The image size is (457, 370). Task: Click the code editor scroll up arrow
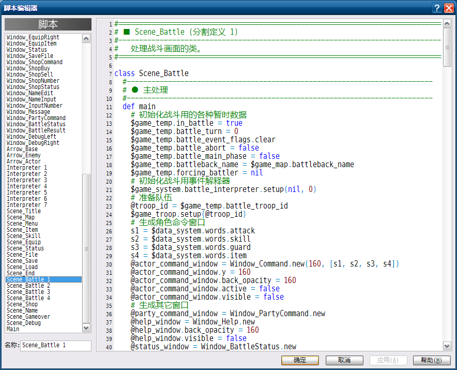(x=447, y=24)
